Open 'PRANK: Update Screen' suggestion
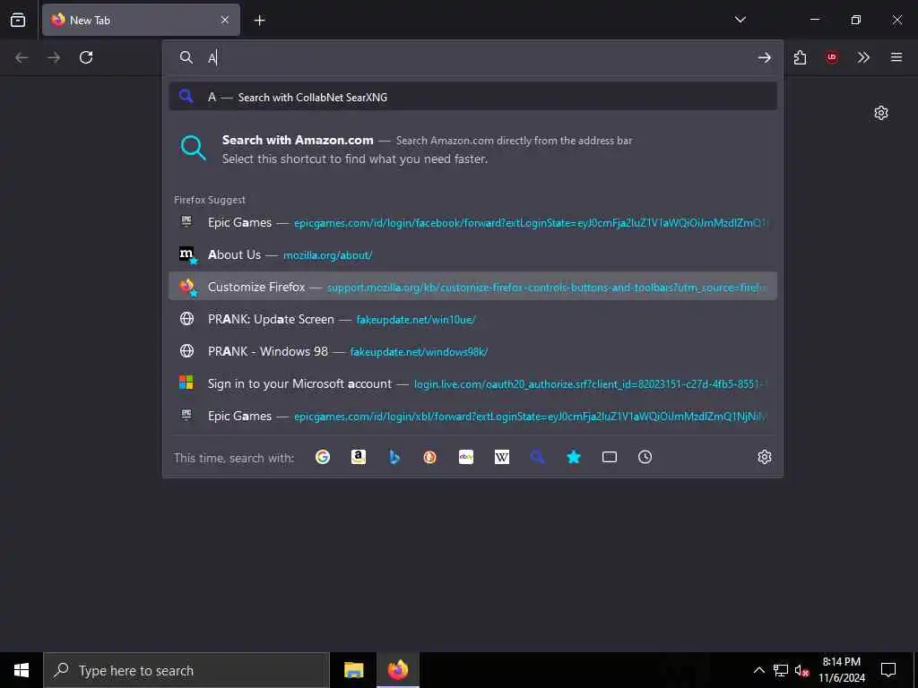 (473, 319)
